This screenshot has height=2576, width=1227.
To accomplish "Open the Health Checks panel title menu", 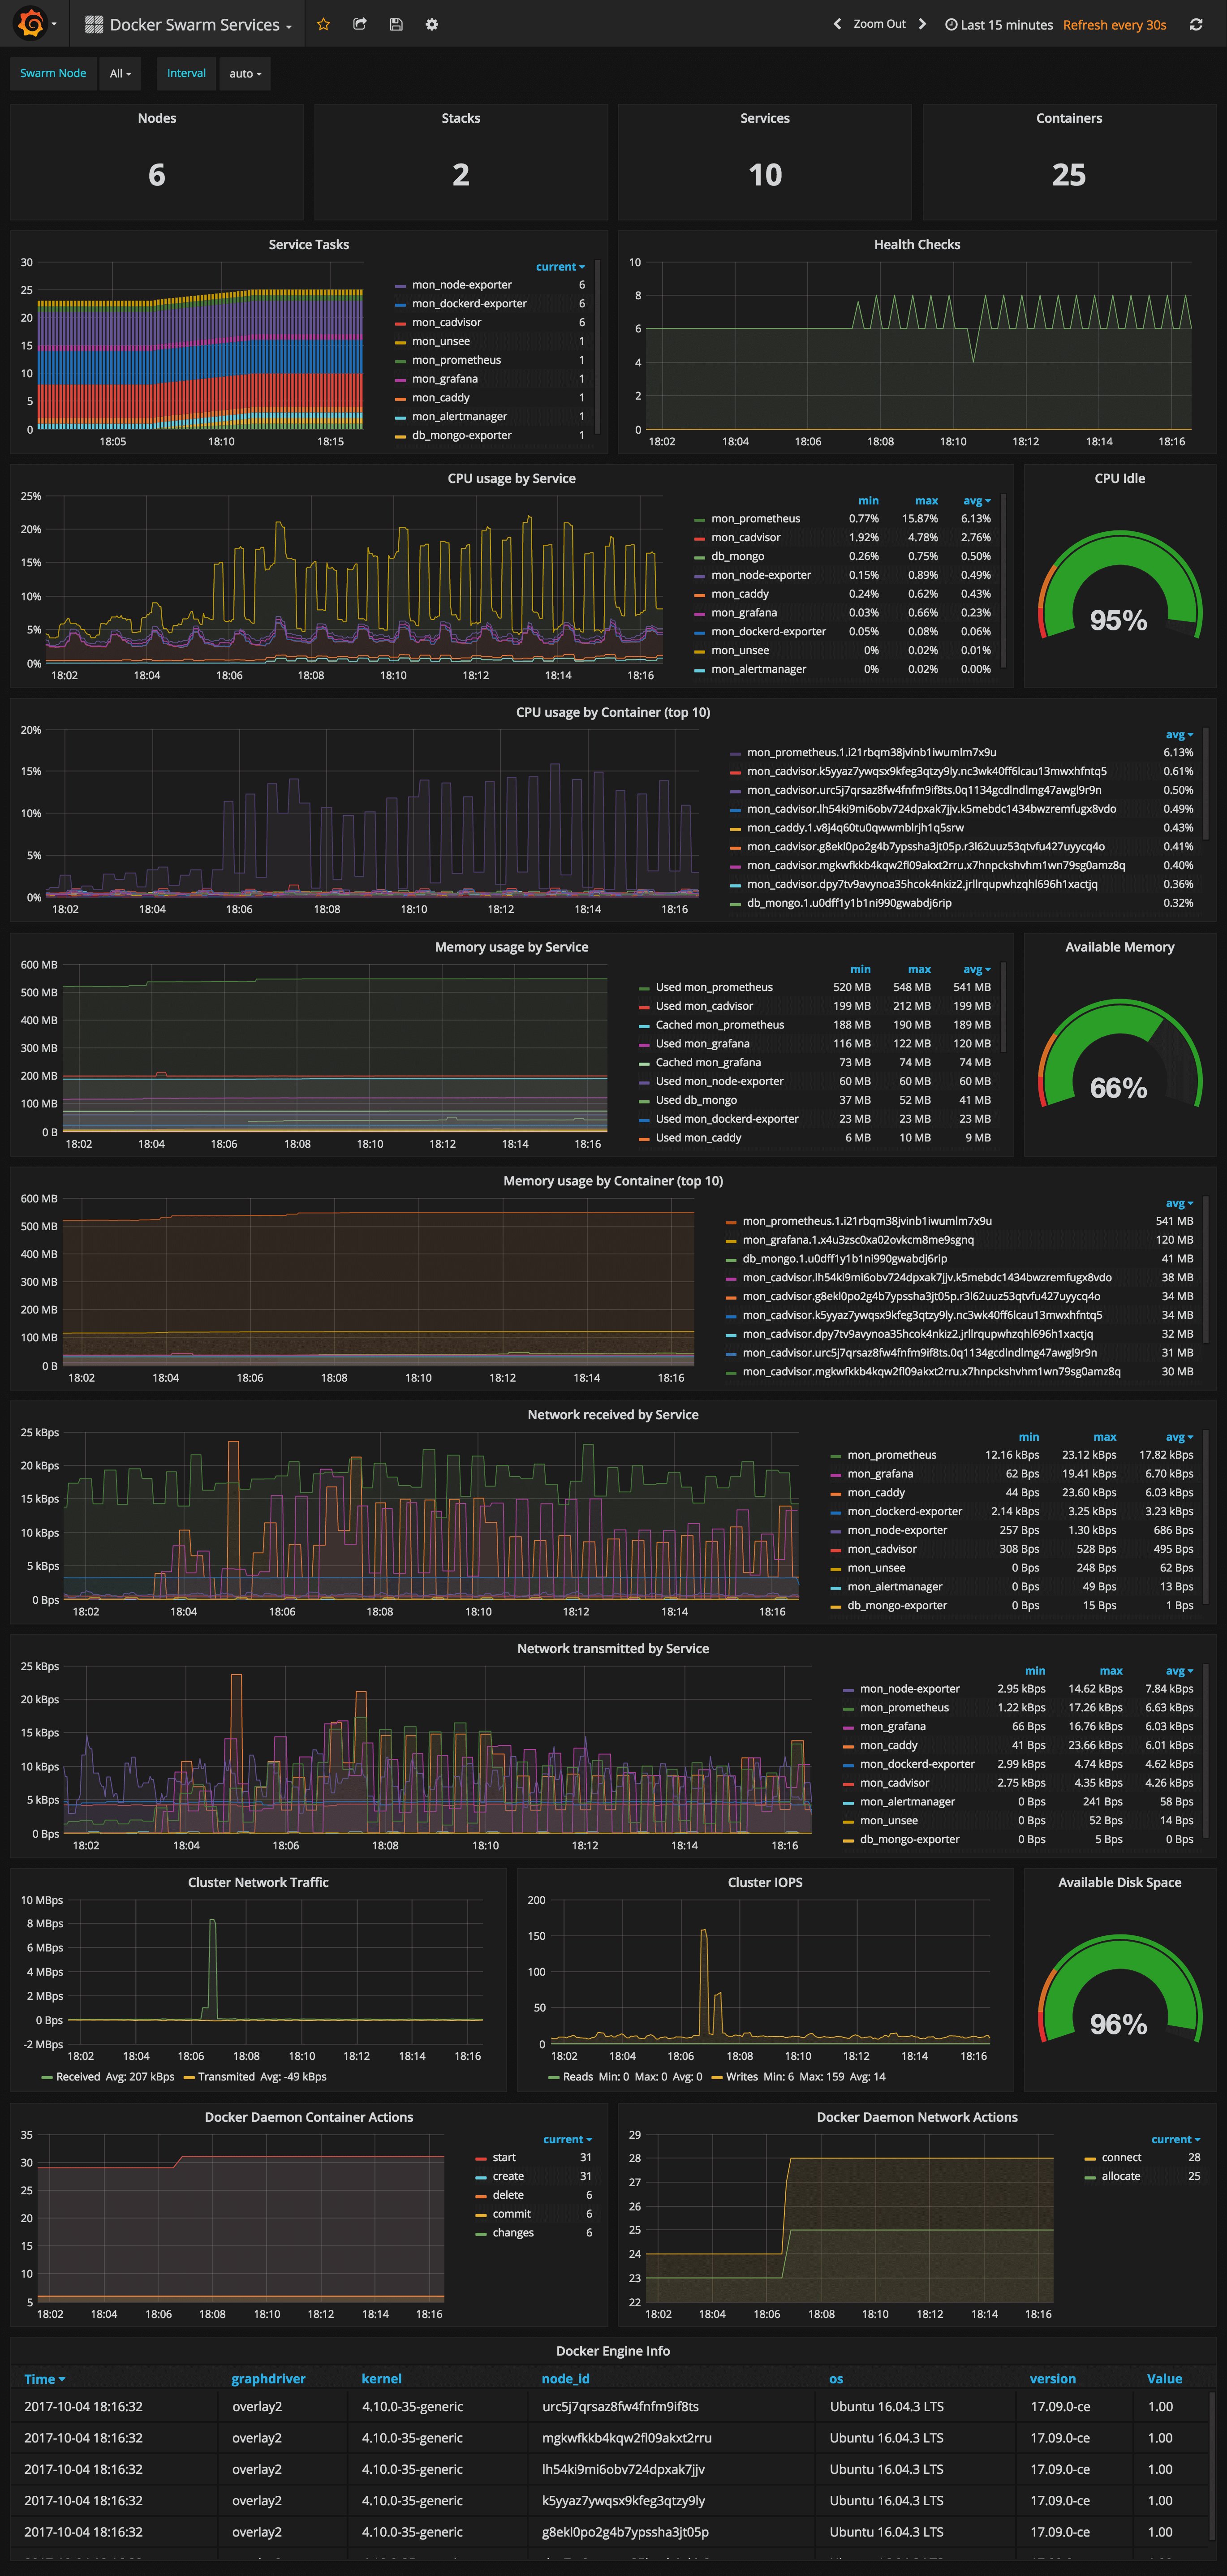I will [916, 244].
